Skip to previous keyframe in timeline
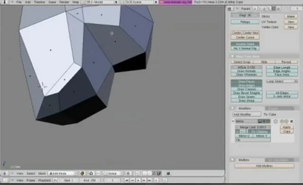This screenshot has width=303, height=185. tap(133, 180)
